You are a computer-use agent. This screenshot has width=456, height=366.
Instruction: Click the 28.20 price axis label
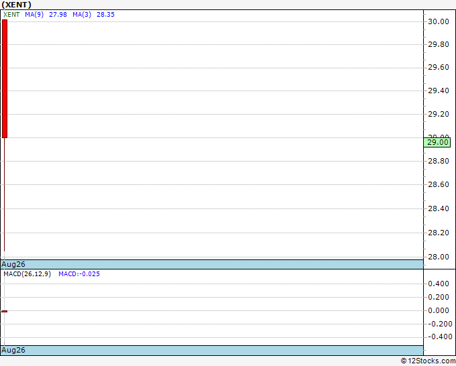click(x=439, y=233)
